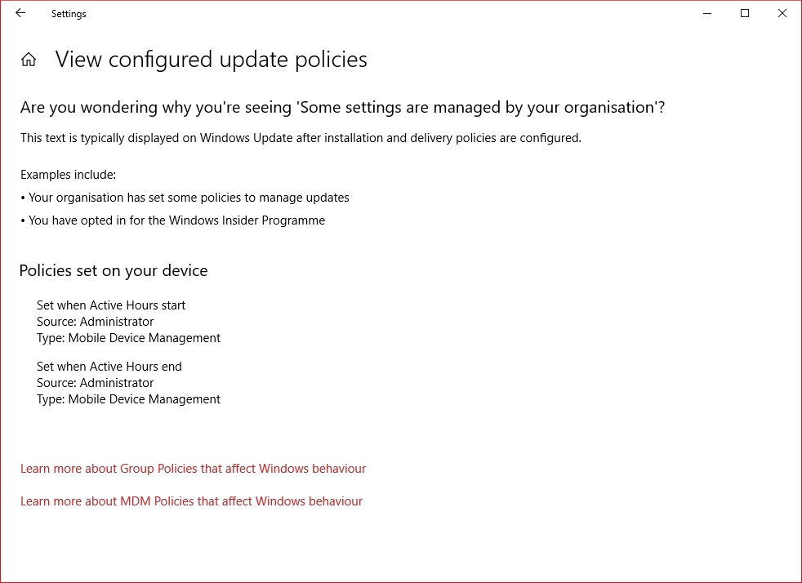Click 'Type: Mobile Device Management' under Active Hours end
The height and width of the screenshot is (583, 802).
(x=128, y=399)
